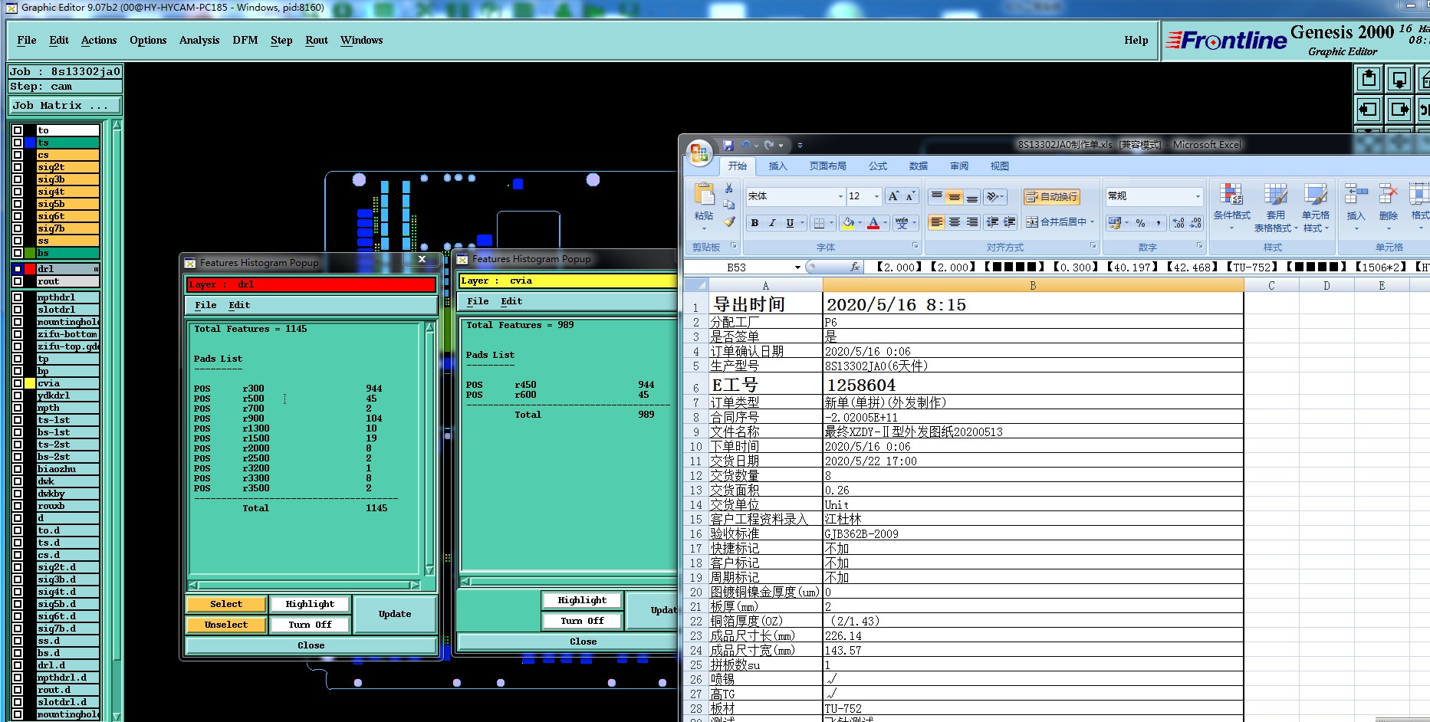The height and width of the screenshot is (722, 1430).
Task: Undo the last Excel action
Action: (x=746, y=145)
